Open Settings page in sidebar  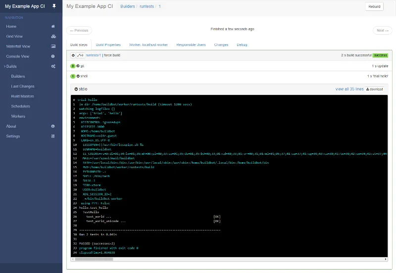(x=13, y=136)
